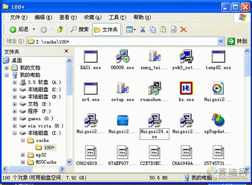Select the 06009.exe installer icon

[x=123, y=56]
